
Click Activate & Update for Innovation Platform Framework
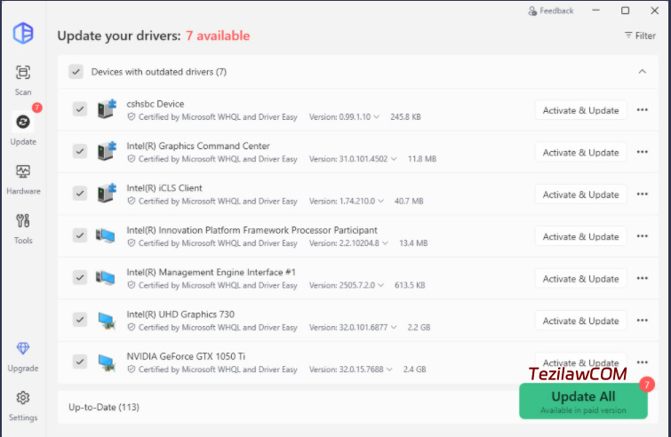pos(580,236)
